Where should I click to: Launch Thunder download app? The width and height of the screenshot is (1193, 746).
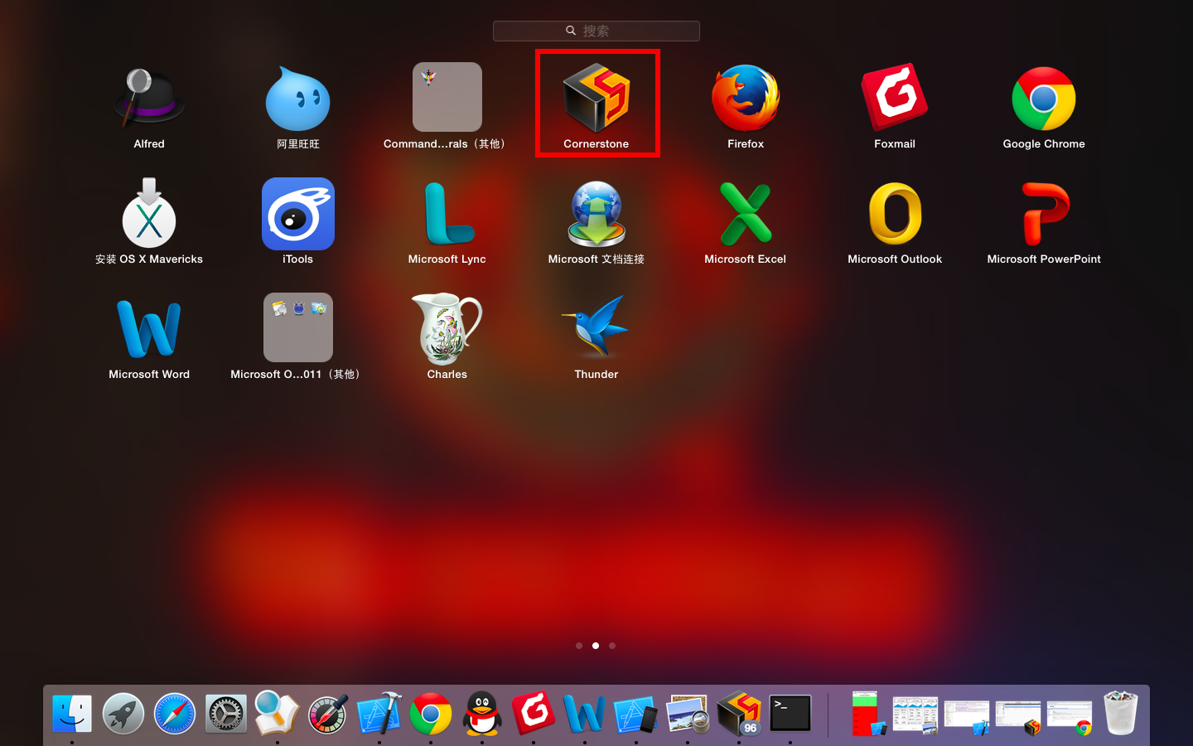pos(596,329)
